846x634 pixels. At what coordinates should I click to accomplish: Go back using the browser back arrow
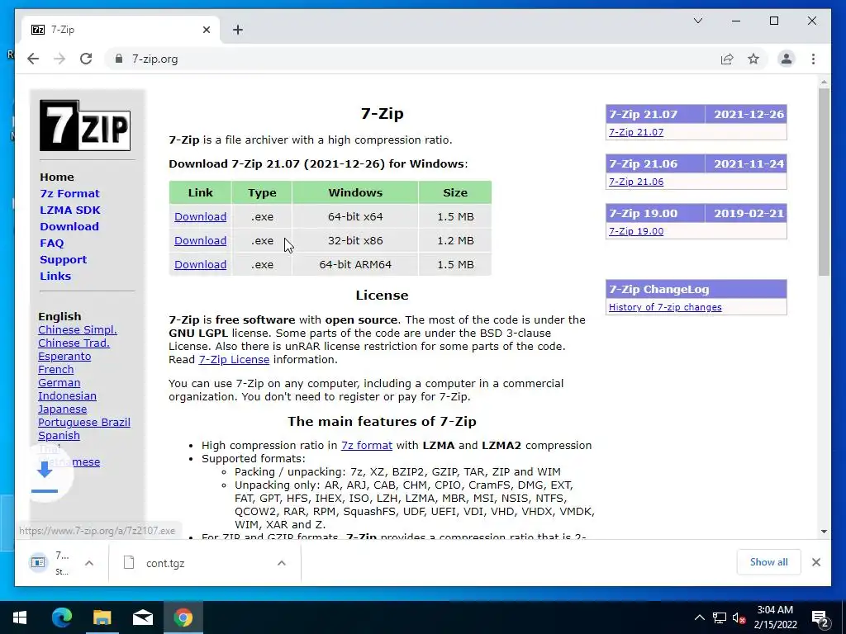33,59
